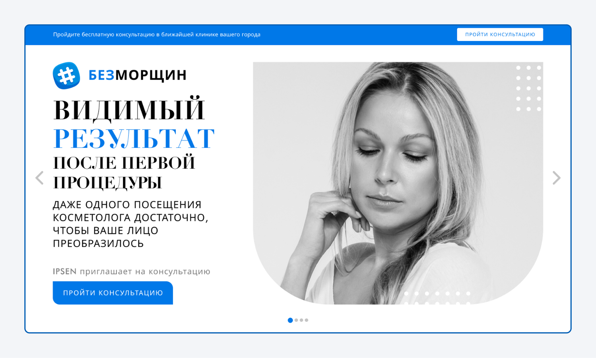Select the first active blue carousel dot
The image size is (596, 358).
tap(290, 320)
